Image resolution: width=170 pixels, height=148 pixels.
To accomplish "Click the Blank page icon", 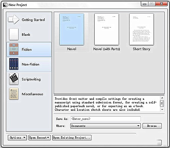I will (x=14, y=34).
